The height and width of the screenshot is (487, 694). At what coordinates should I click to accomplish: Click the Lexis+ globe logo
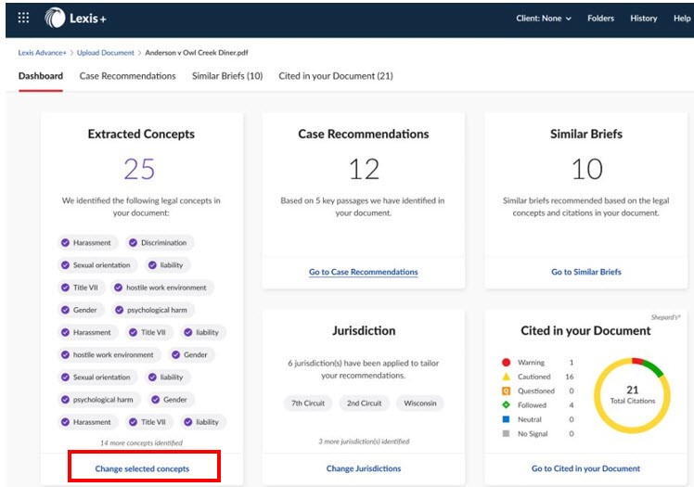(55, 19)
